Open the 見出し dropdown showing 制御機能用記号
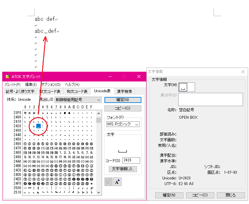 (78, 100)
